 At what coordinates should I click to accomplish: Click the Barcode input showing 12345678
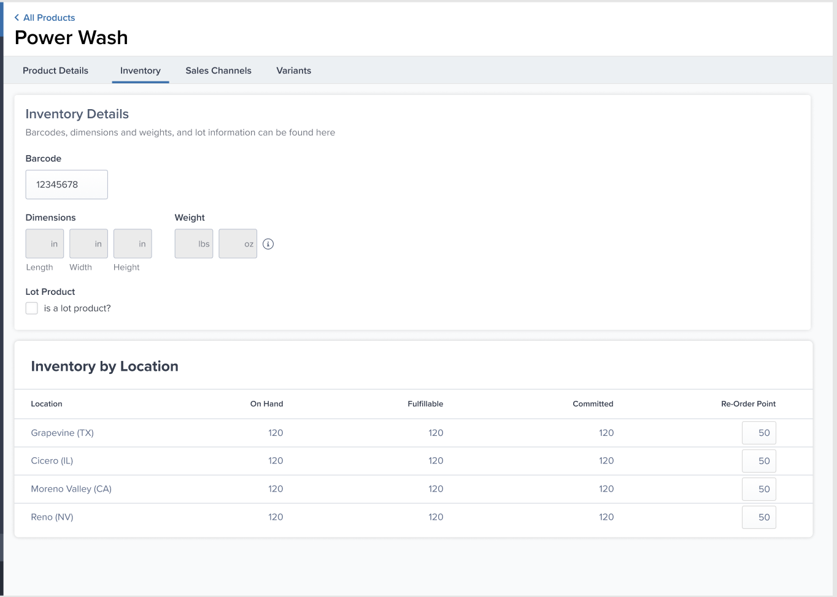coord(66,184)
